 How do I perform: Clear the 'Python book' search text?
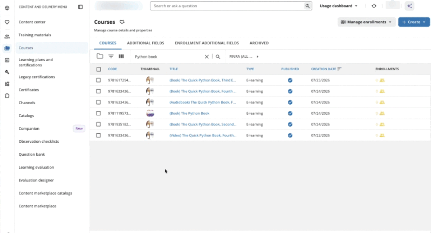tap(207, 57)
